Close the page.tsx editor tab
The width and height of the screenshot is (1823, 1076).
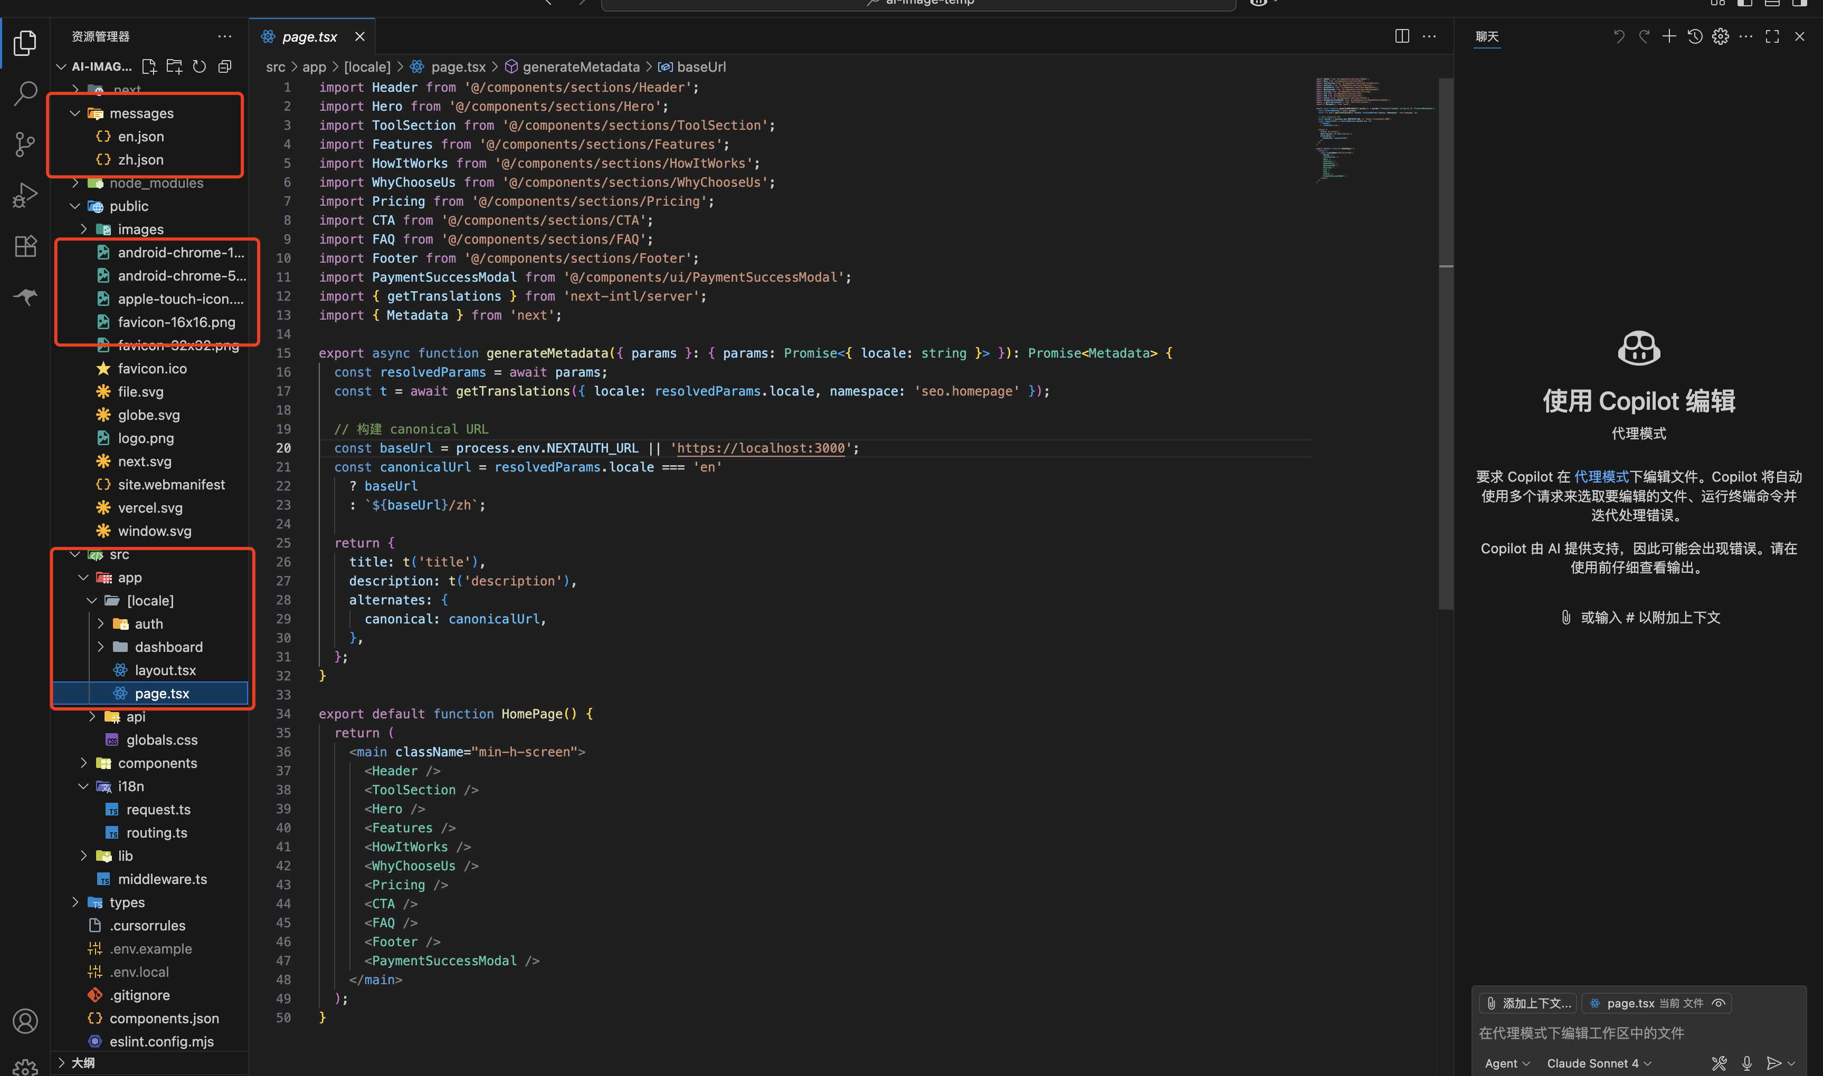tap(360, 36)
